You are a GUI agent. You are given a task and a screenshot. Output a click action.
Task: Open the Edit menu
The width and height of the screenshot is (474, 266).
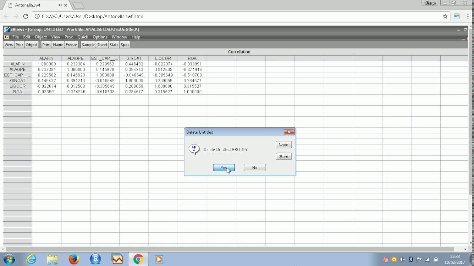point(27,37)
